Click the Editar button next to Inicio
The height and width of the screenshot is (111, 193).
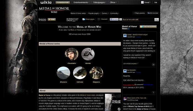(x=52, y=19)
